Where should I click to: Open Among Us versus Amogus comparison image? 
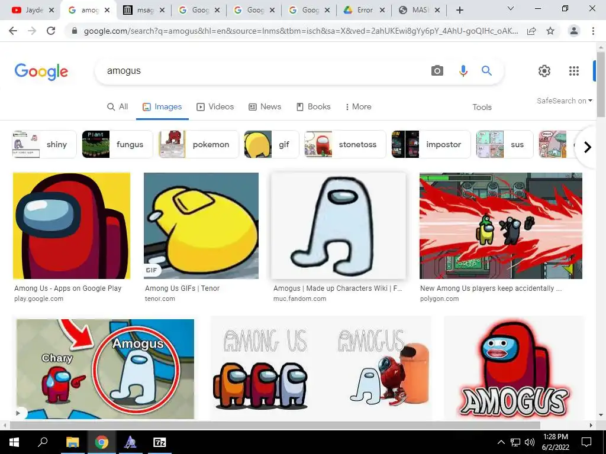pos(321,369)
